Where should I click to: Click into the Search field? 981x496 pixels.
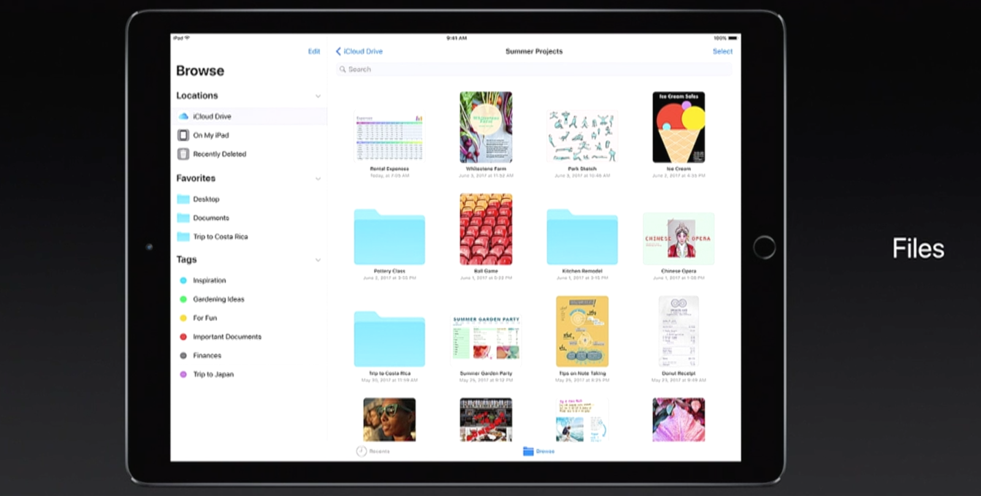[x=534, y=69]
